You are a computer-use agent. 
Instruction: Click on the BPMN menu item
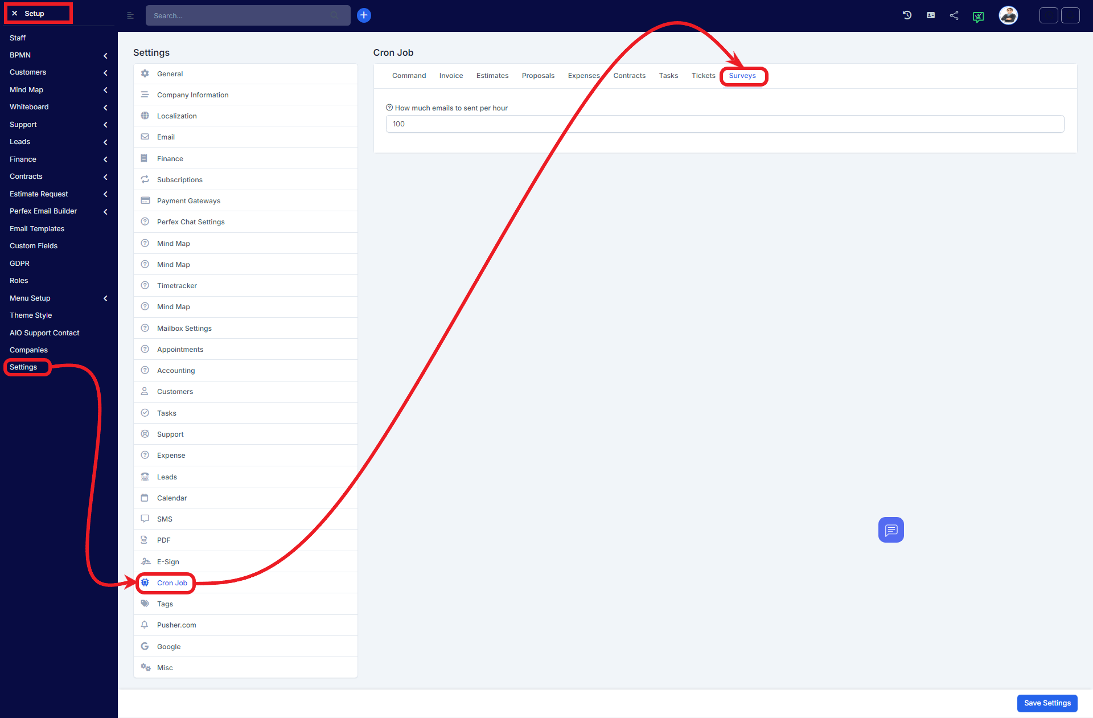click(x=20, y=55)
